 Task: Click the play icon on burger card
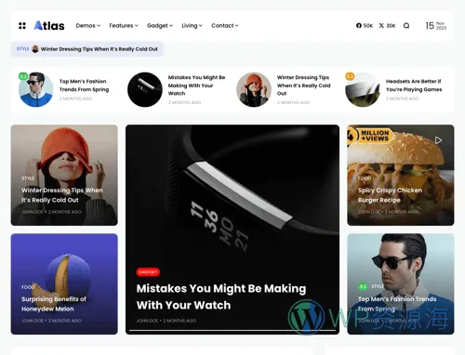(x=438, y=140)
